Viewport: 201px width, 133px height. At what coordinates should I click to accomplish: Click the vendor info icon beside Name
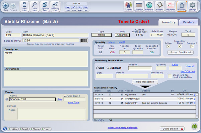7,99
